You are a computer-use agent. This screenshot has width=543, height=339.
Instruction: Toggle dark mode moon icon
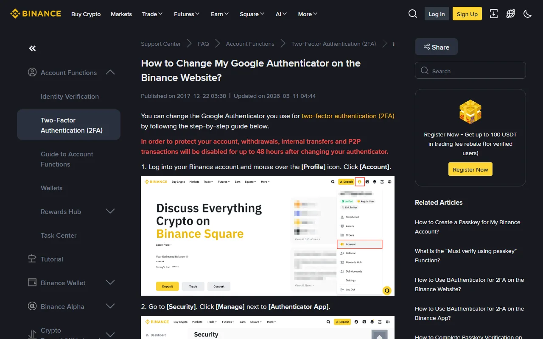[x=528, y=14]
